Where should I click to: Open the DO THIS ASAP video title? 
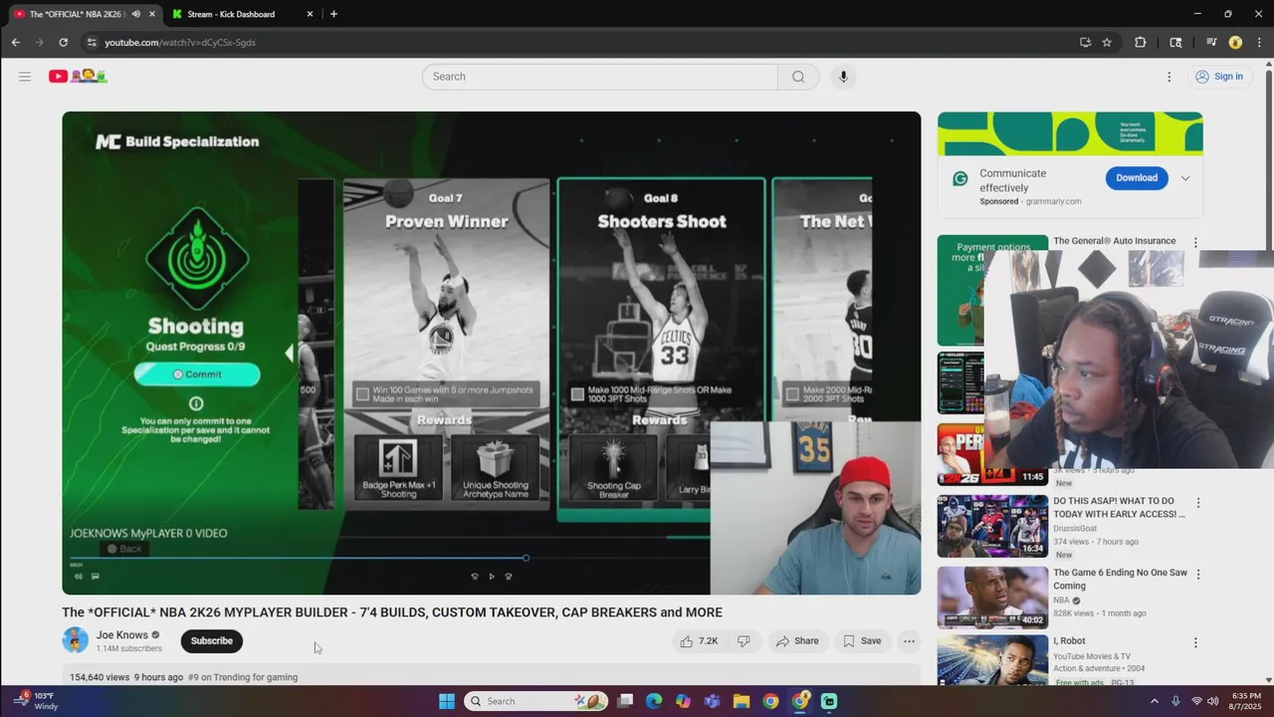(1120, 508)
